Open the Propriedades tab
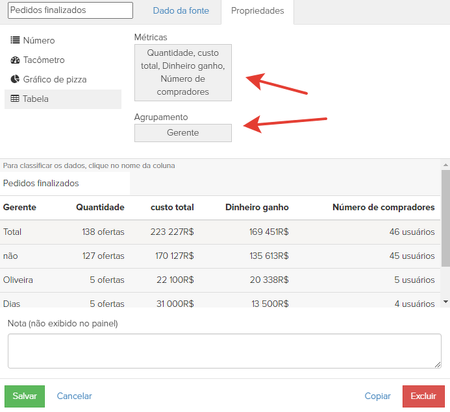The image size is (450, 412). point(257,11)
